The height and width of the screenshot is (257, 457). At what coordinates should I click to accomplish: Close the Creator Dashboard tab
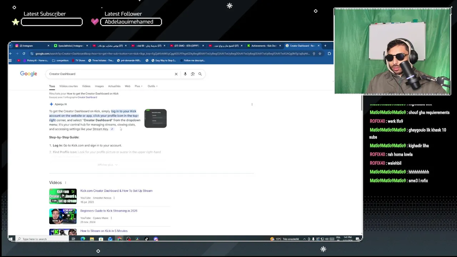[318, 46]
